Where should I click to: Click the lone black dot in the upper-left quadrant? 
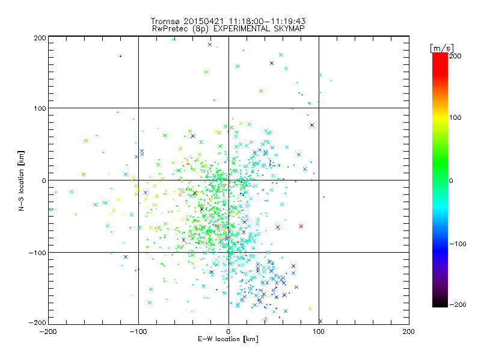pyautogui.click(x=121, y=56)
